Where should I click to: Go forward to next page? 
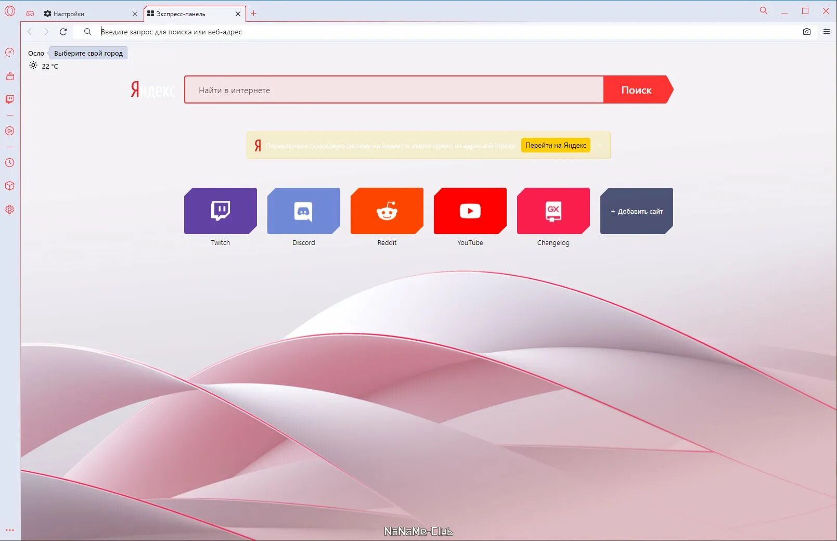46,32
